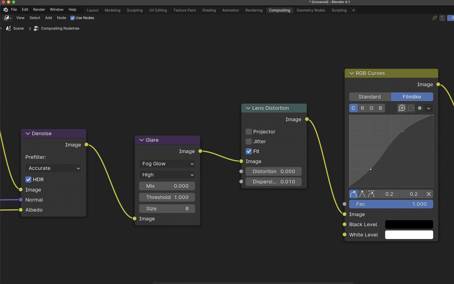Delete the selected curve point
Image resolution: width=454 pixels, height=284 pixels.
click(x=429, y=194)
